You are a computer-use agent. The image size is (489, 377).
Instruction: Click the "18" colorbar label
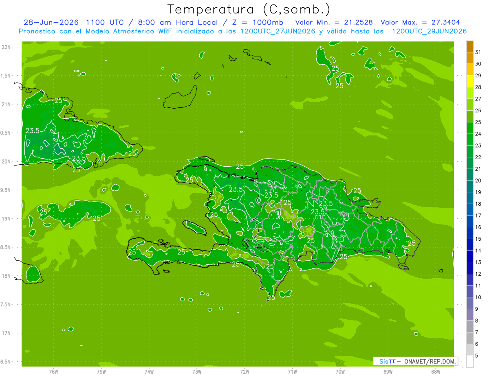478,204
